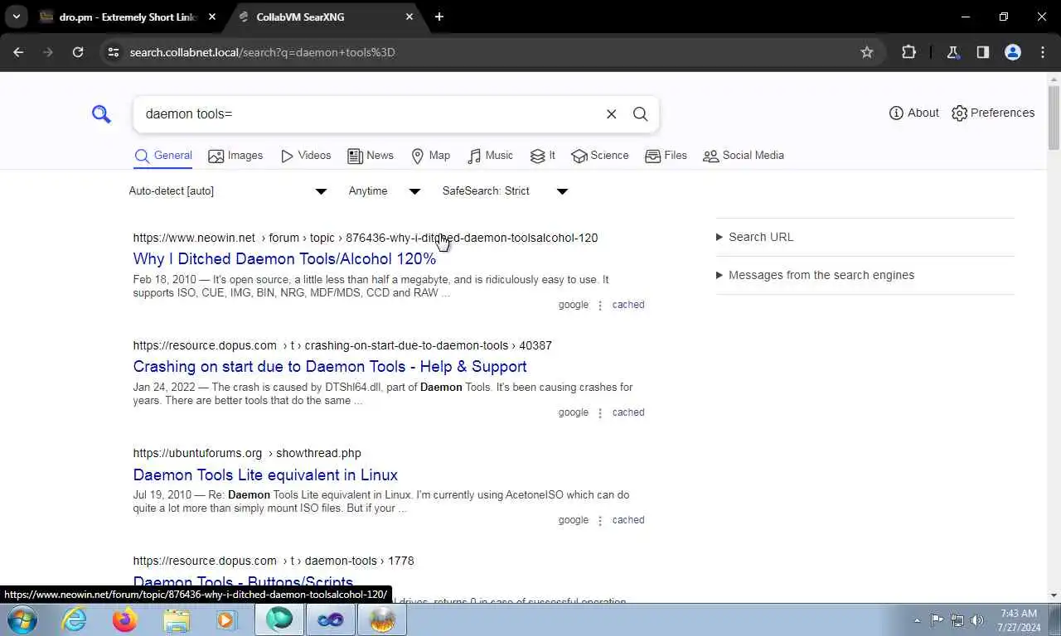
Task: Open Action Center flag tray icon
Action: [x=937, y=620]
